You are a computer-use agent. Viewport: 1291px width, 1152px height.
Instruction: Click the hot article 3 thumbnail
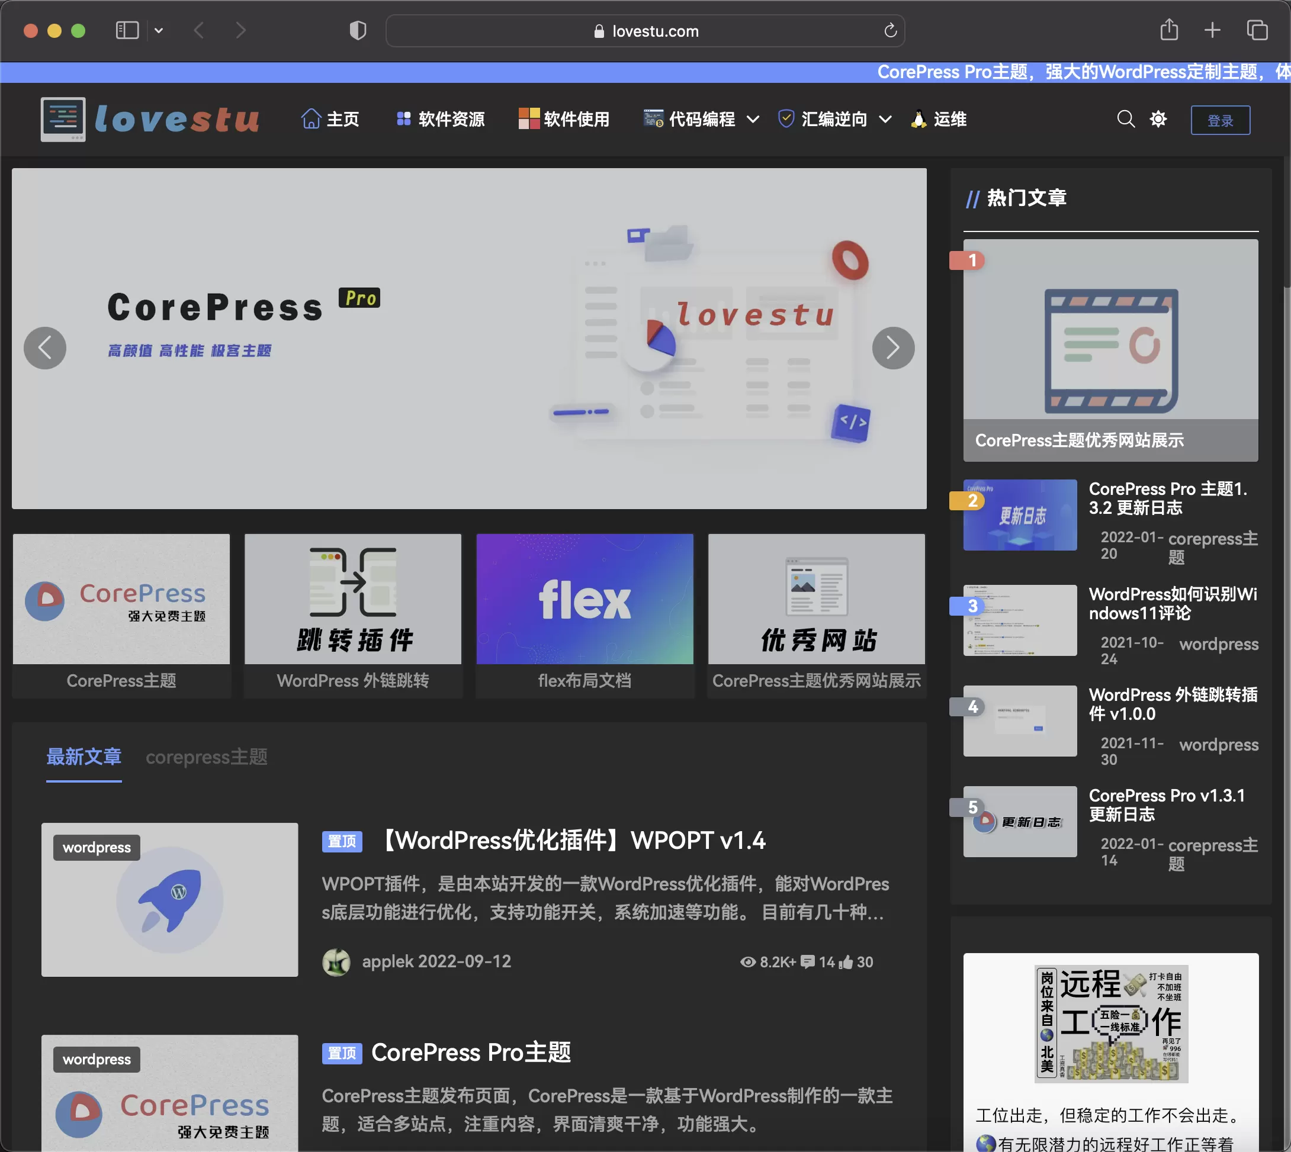tap(1020, 620)
